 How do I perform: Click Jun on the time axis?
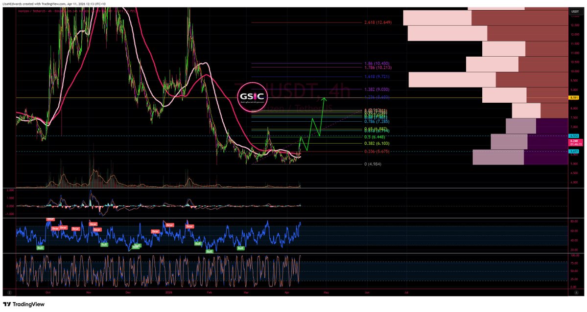367,292
